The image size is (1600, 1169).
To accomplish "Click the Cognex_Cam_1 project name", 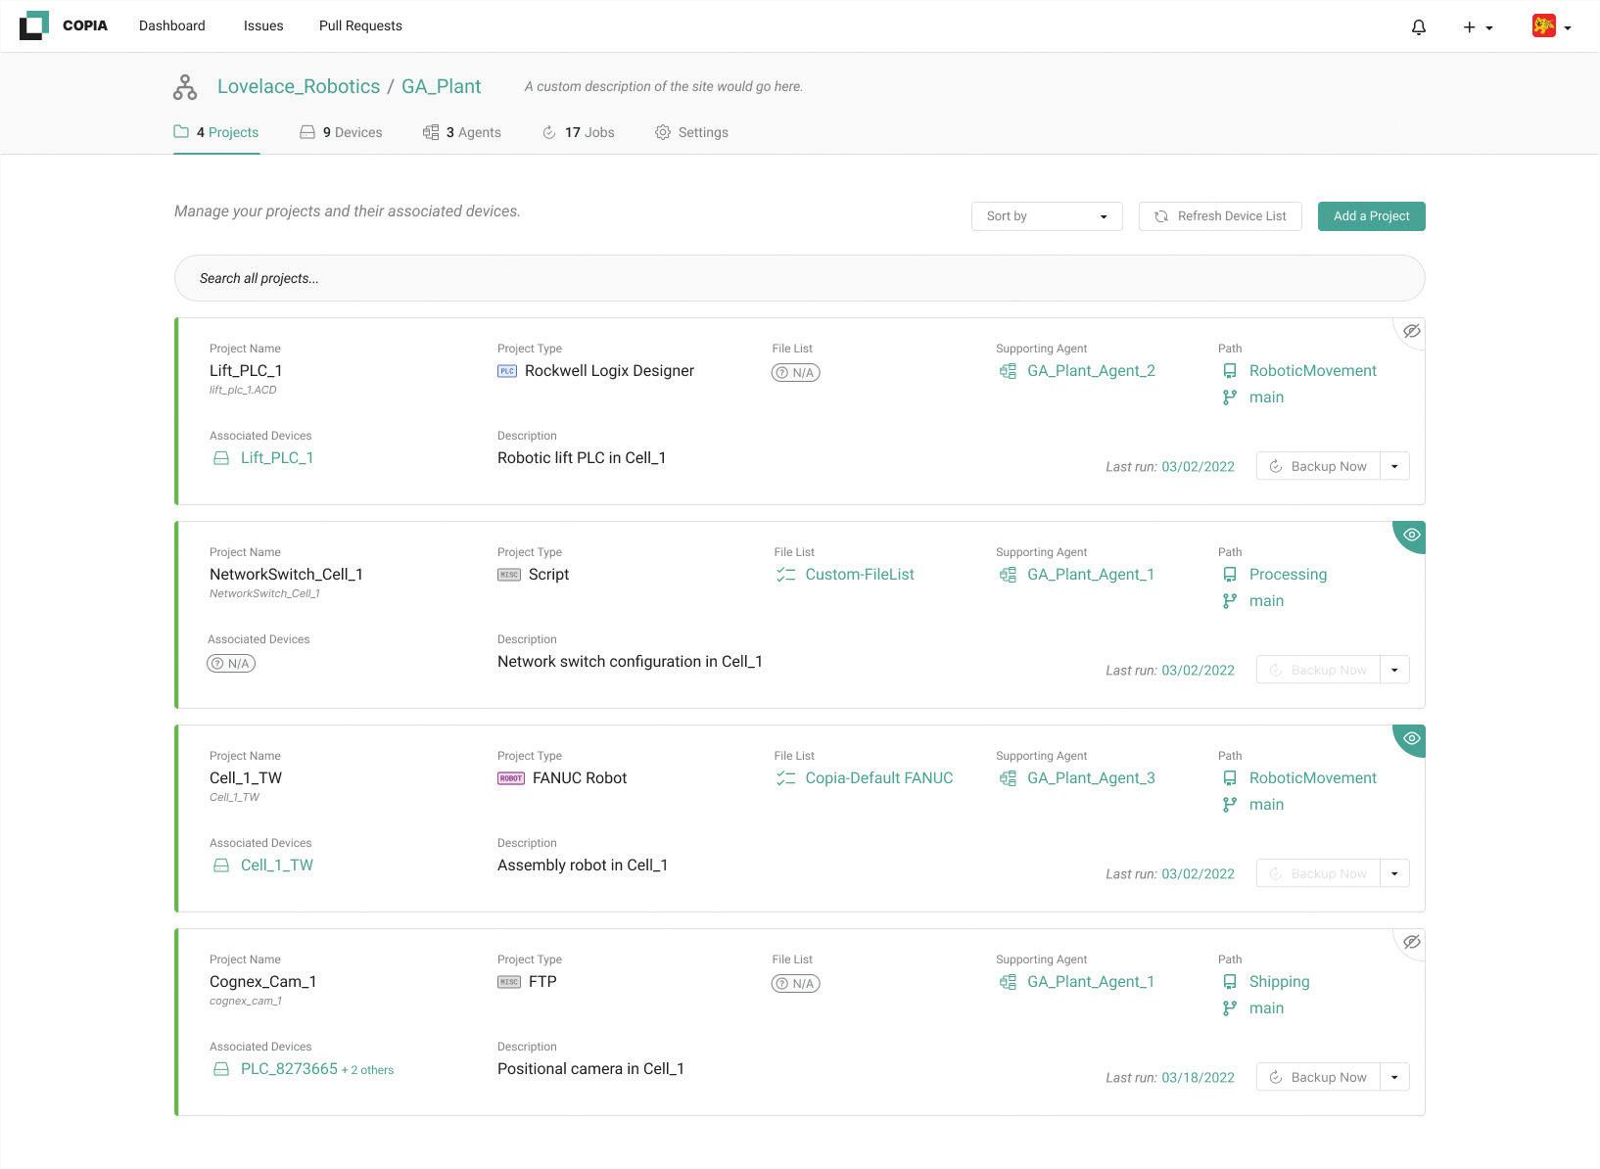I will (x=262, y=982).
